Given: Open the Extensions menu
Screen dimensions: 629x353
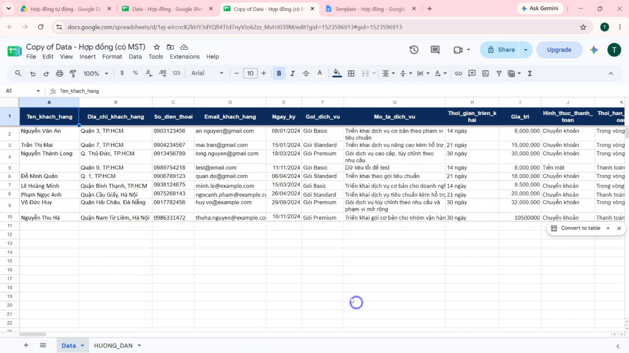Looking at the screenshot, I should tap(185, 57).
